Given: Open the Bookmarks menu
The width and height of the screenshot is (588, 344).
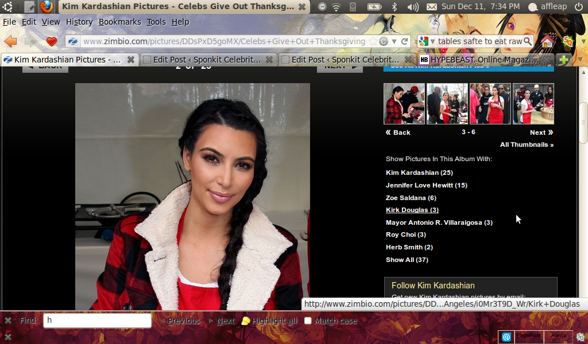Looking at the screenshot, I should point(119,22).
